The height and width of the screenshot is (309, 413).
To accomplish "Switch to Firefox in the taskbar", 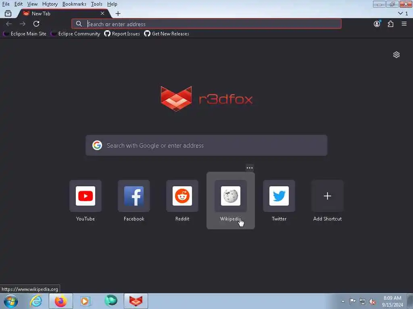I will pos(61,301).
